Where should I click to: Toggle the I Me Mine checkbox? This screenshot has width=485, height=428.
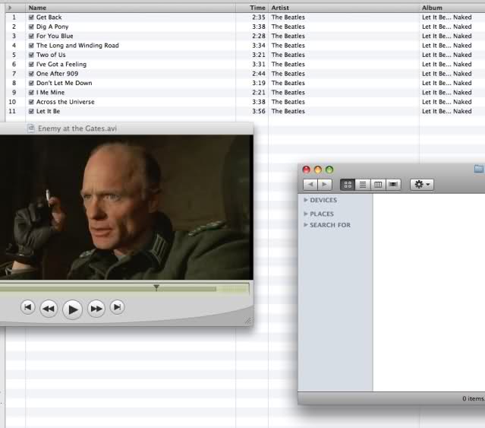pyautogui.click(x=31, y=93)
